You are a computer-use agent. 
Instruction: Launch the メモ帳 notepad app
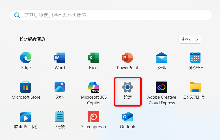60,120
